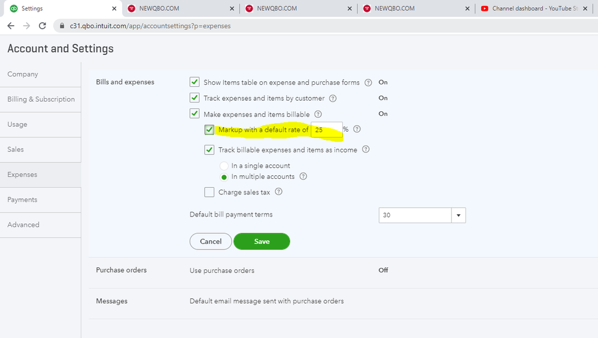Switch to the Settings browser tab
The image size is (598, 338).
point(63,8)
